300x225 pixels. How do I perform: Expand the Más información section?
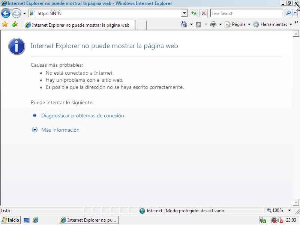[x=60, y=130]
